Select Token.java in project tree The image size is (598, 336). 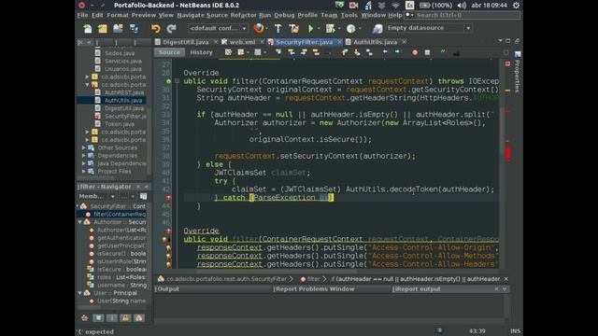[x=120, y=124]
